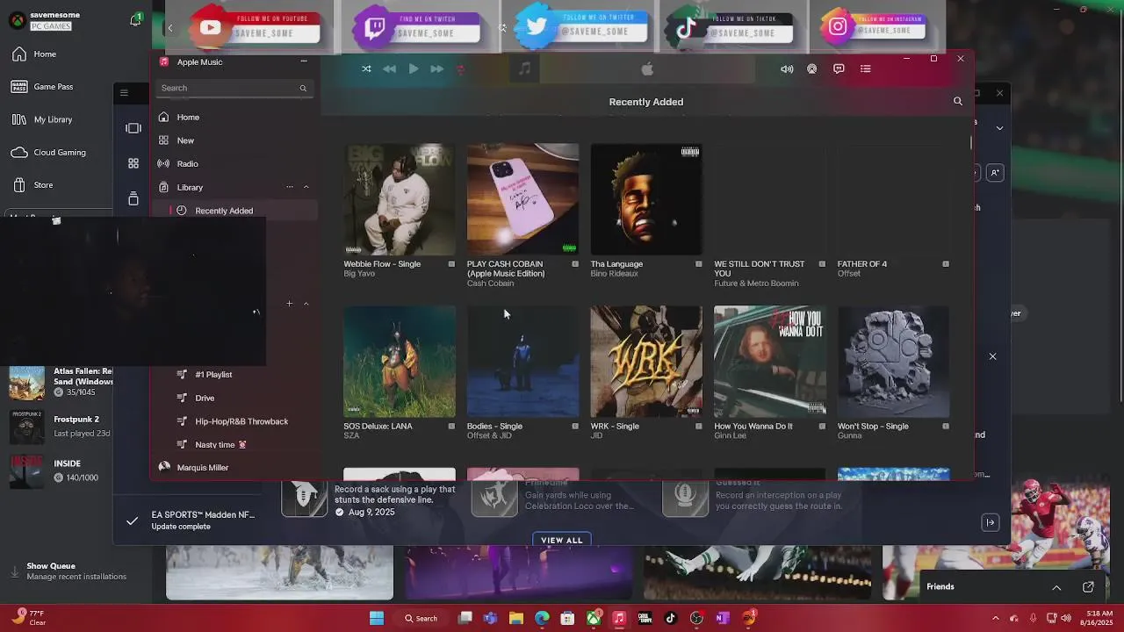Skip to next track
Viewport: 1124px width, 632px height.
pyautogui.click(x=436, y=68)
